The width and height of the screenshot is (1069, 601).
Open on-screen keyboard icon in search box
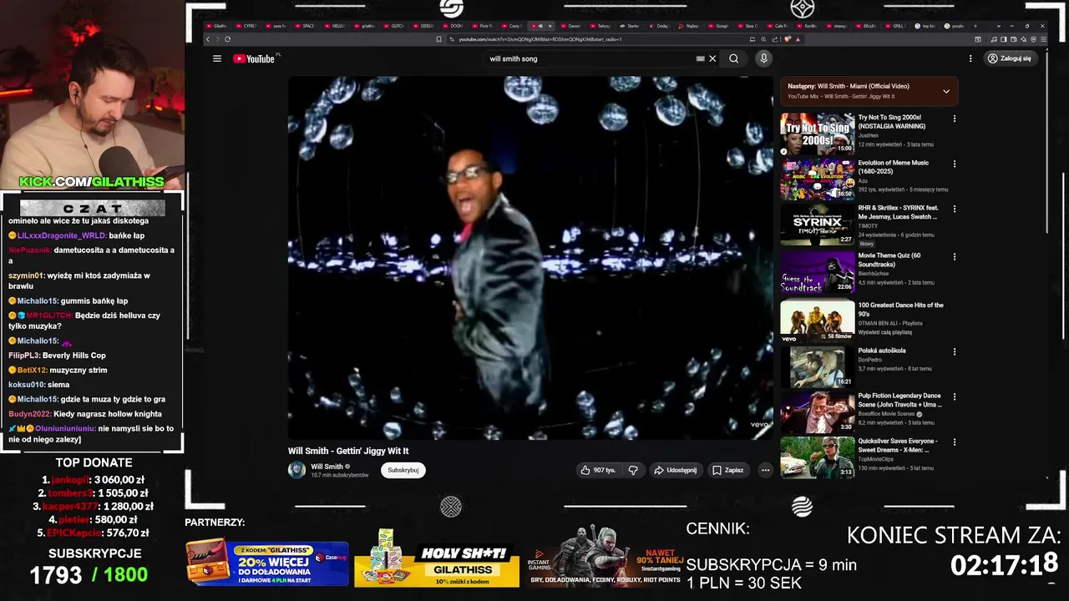(x=700, y=58)
